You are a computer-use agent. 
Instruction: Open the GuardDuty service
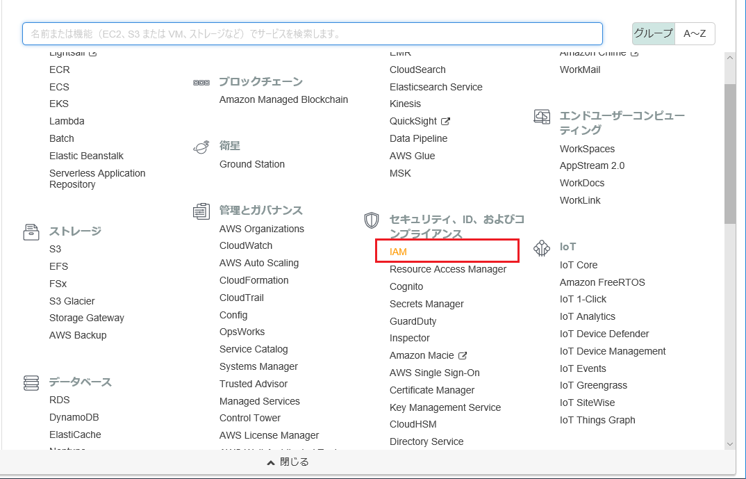point(413,321)
